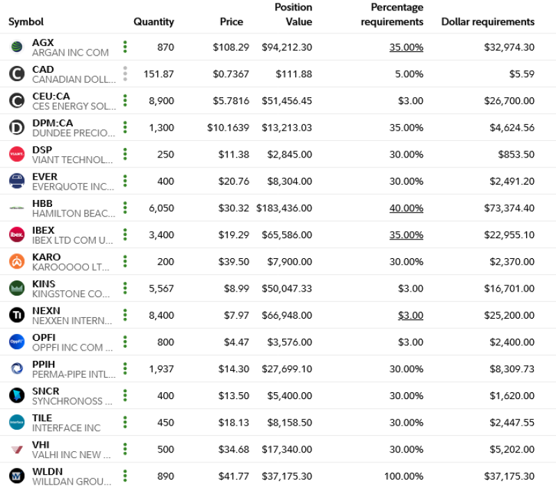
Task: Click the ARGAN INC company logo
Action: pyautogui.click(x=17, y=47)
